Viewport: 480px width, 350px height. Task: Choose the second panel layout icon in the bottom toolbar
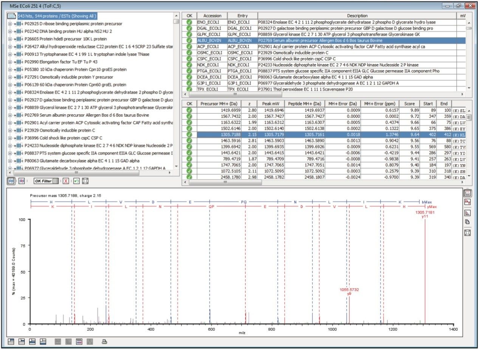tap(22, 342)
